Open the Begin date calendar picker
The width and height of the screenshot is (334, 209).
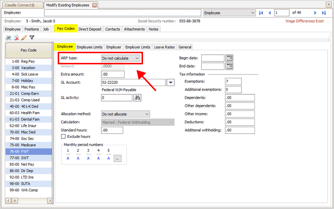(x=230, y=58)
